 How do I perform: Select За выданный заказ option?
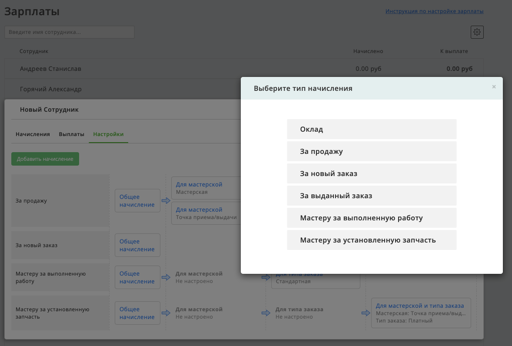coord(372,196)
